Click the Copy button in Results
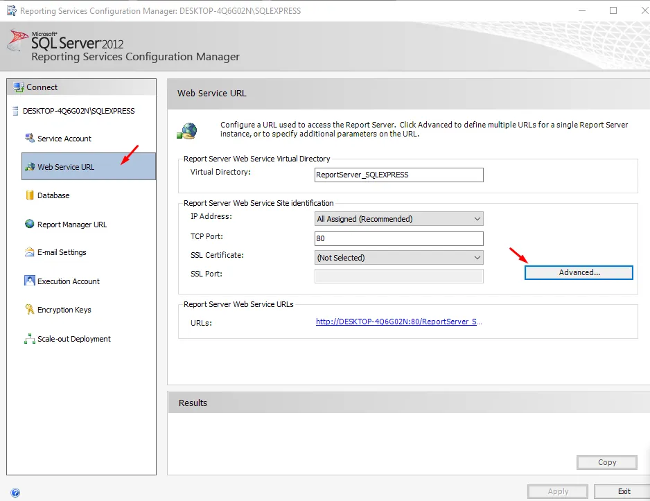This screenshot has width=650, height=501. tap(607, 462)
